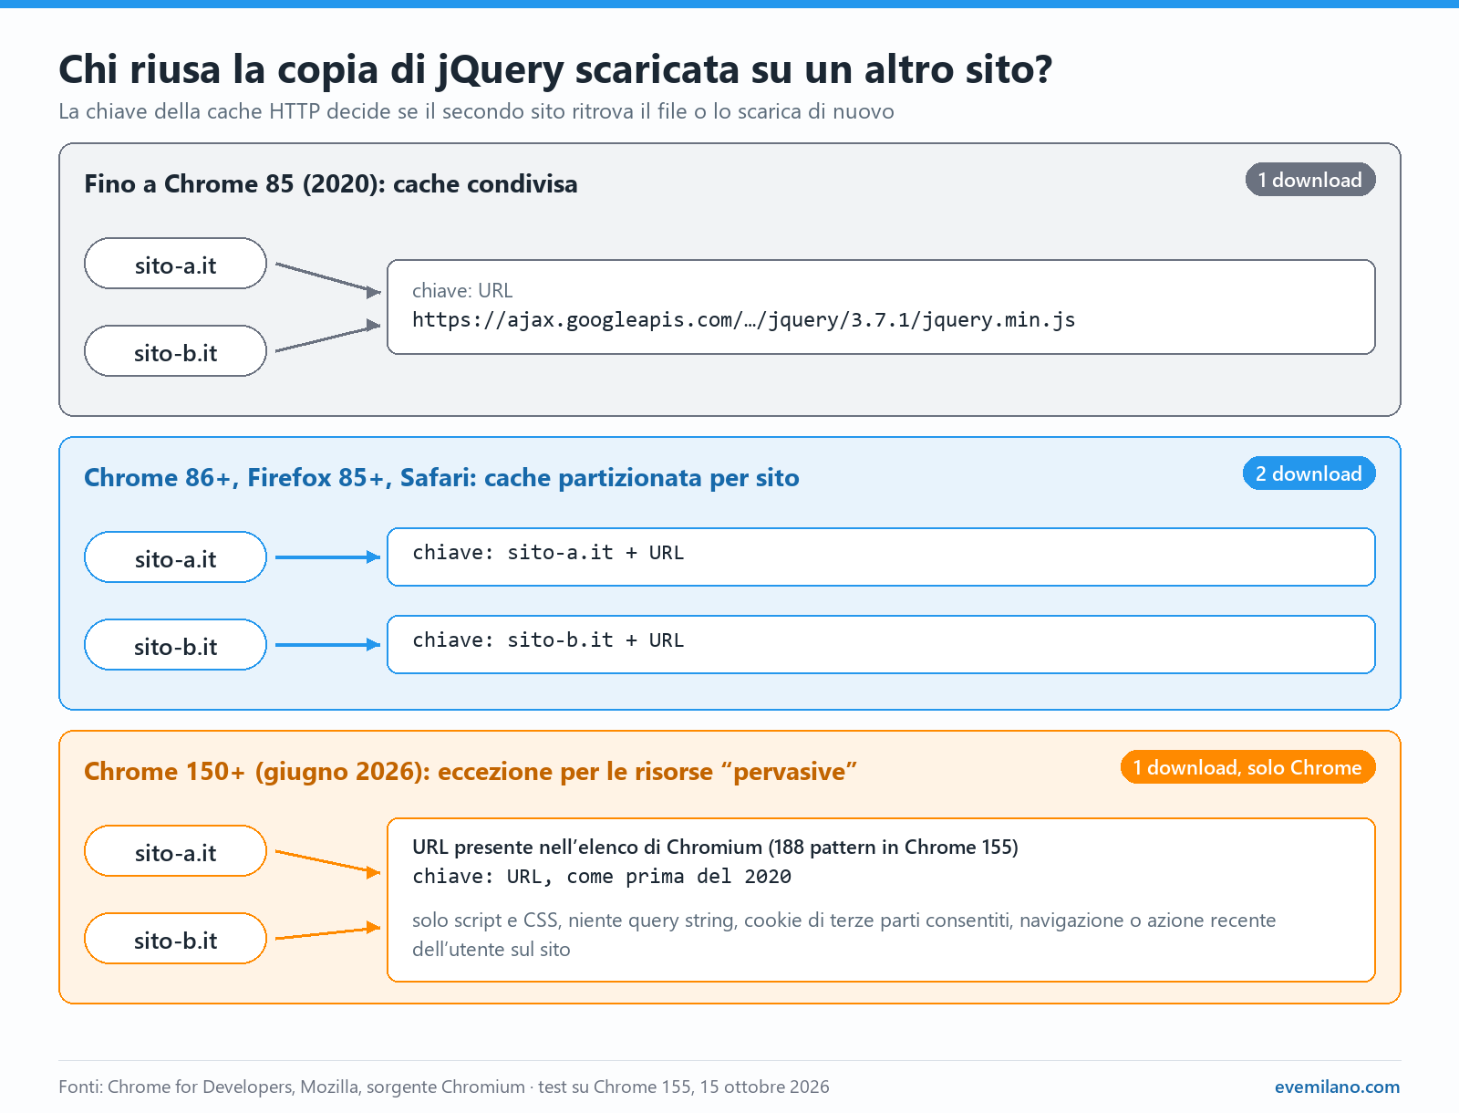Image resolution: width=1459 pixels, height=1113 pixels.
Task: Click the 'chiave: sito-a.it + URL' box
Action: point(881,556)
